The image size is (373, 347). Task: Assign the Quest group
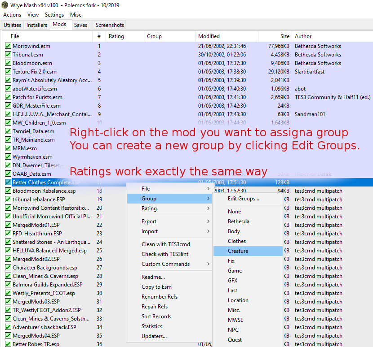248,340
